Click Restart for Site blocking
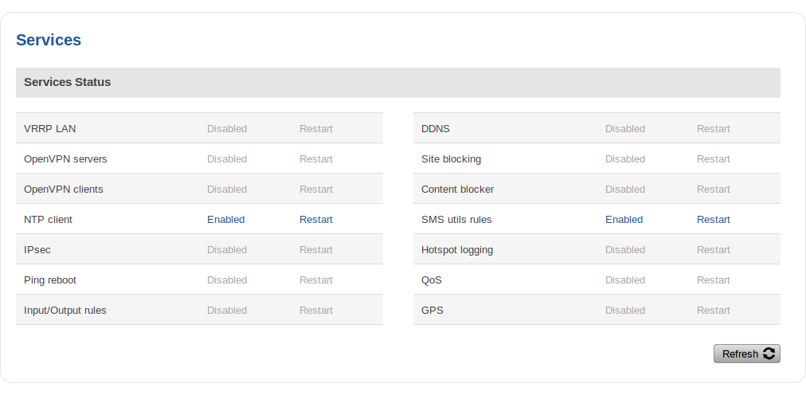Viewport: 806px width, 395px height. click(x=713, y=159)
